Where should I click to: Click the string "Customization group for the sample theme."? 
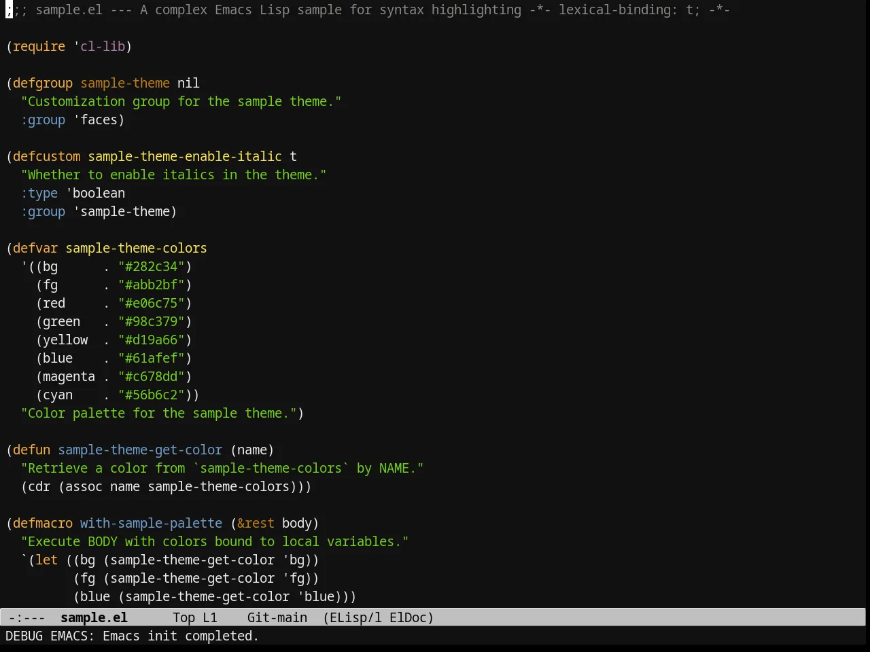pos(181,101)
